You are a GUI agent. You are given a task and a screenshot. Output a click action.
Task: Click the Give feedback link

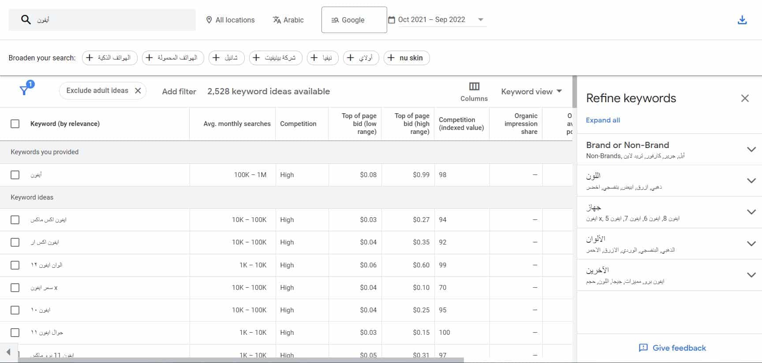coord(672,348)
